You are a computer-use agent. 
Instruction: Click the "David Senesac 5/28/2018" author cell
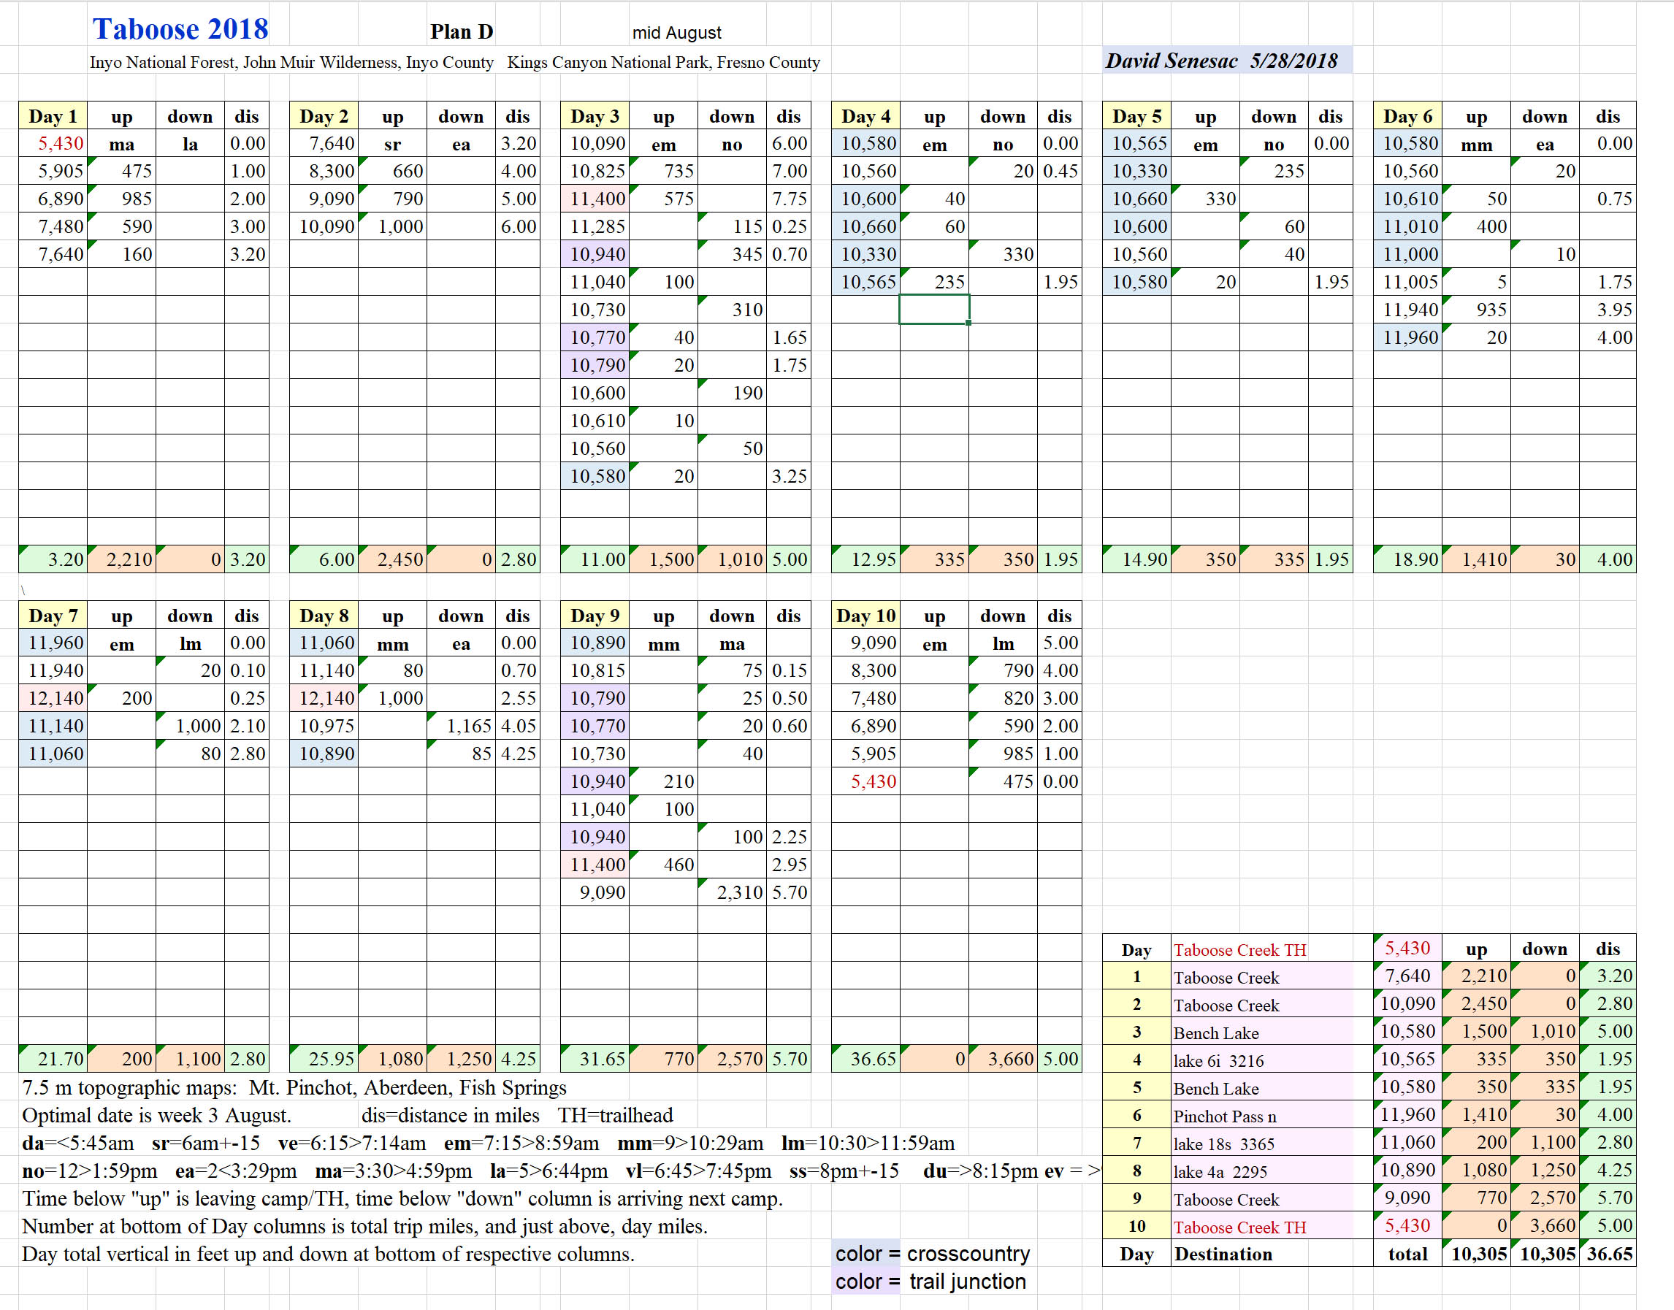pyautogui.click(x=1227, y=61)
